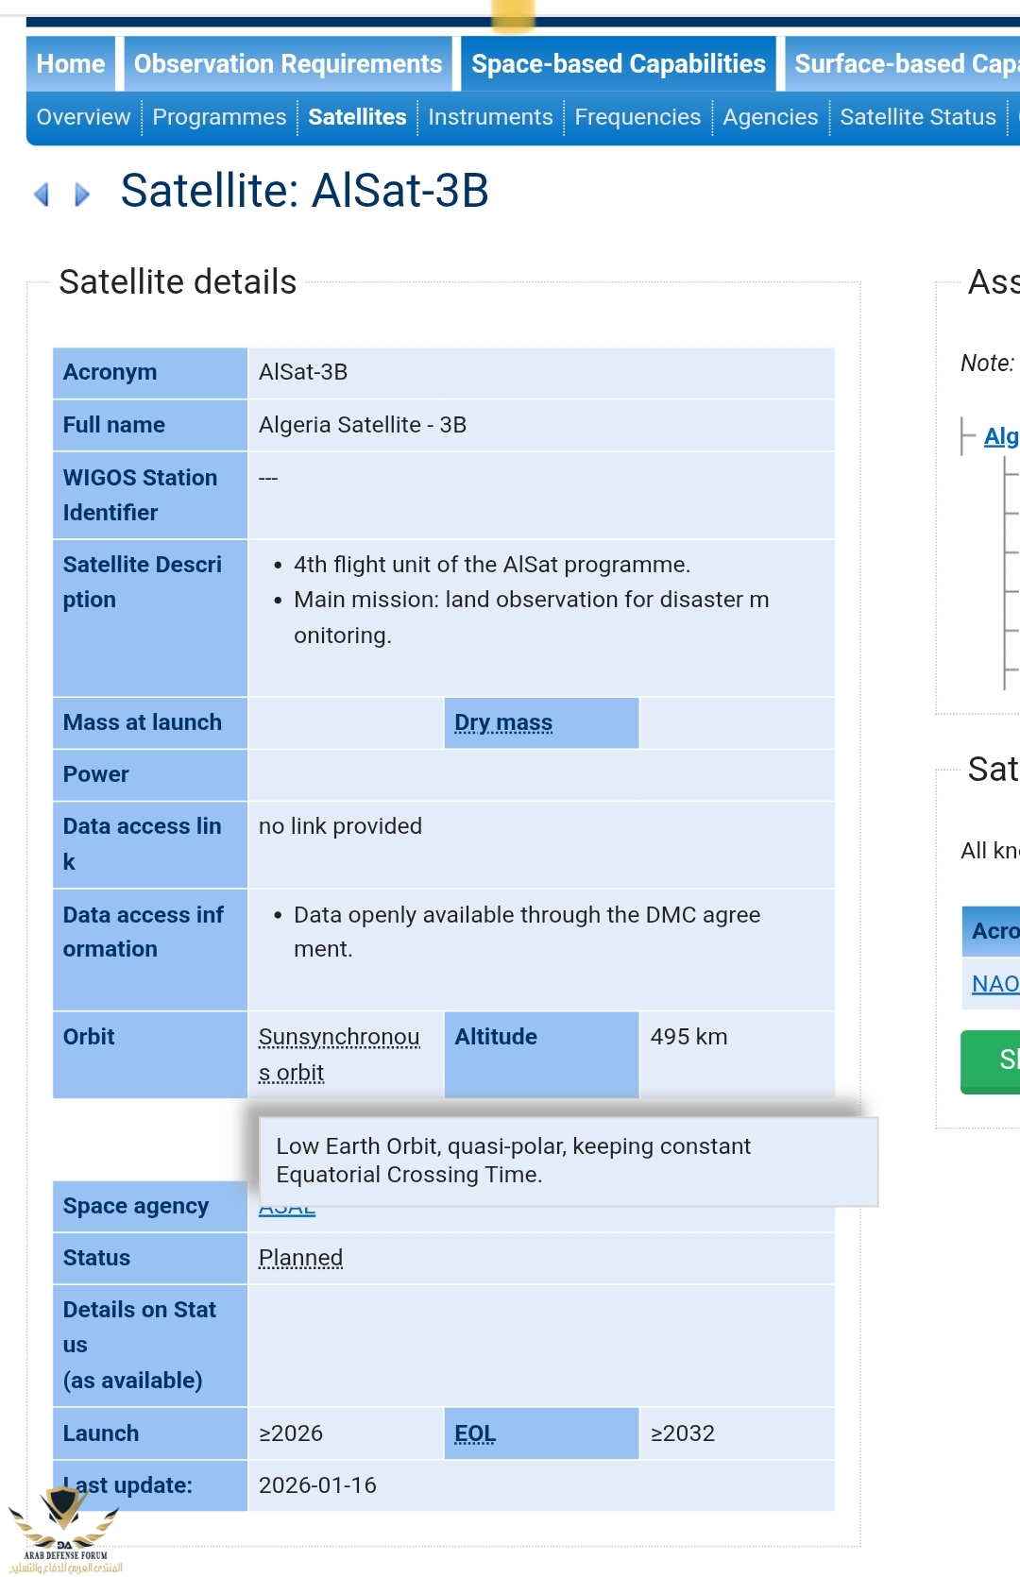1020x1577 pixels.
Task: Open the Dry mass tooltip link
Action: point(501,722)
